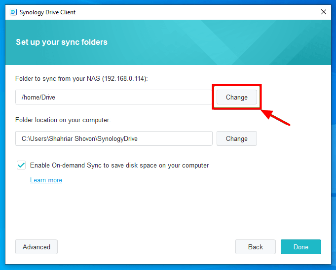Click the Synology Drive logo in title bar

click(13, 12)
